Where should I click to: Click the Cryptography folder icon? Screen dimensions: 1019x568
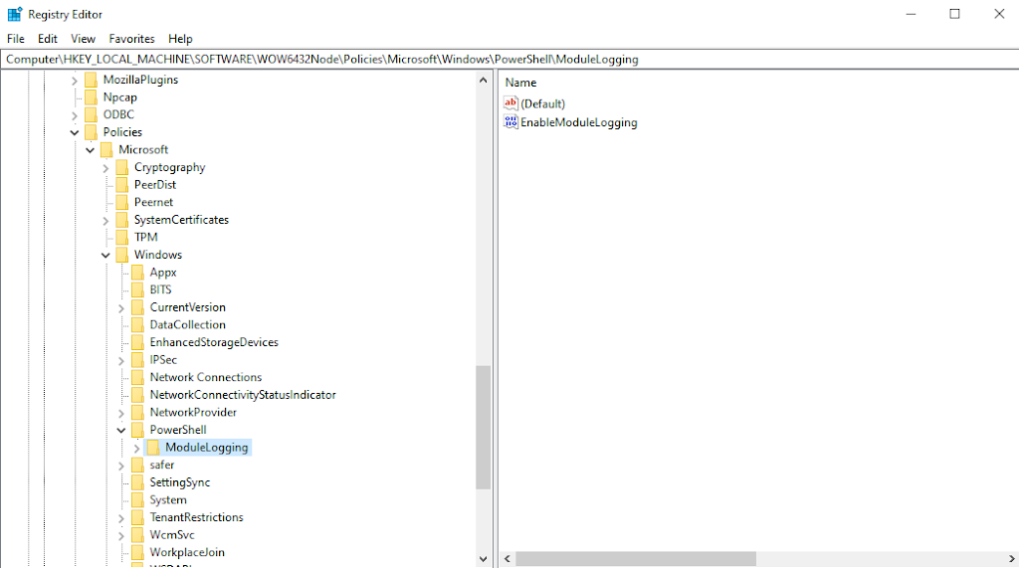click(122, 167)
